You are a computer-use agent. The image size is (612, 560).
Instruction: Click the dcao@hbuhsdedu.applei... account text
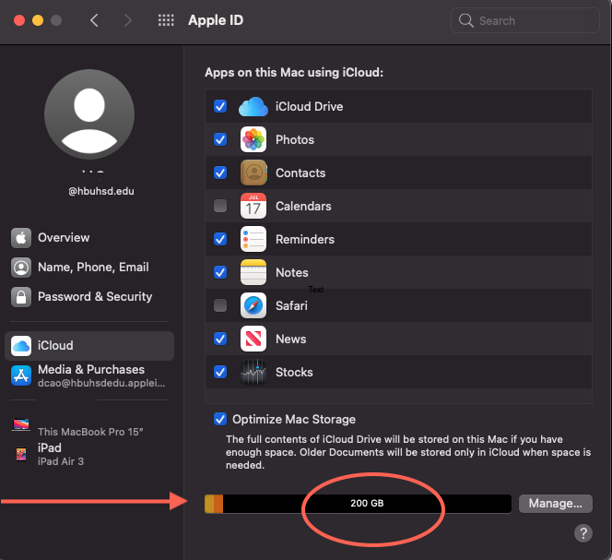pos(101,383)
